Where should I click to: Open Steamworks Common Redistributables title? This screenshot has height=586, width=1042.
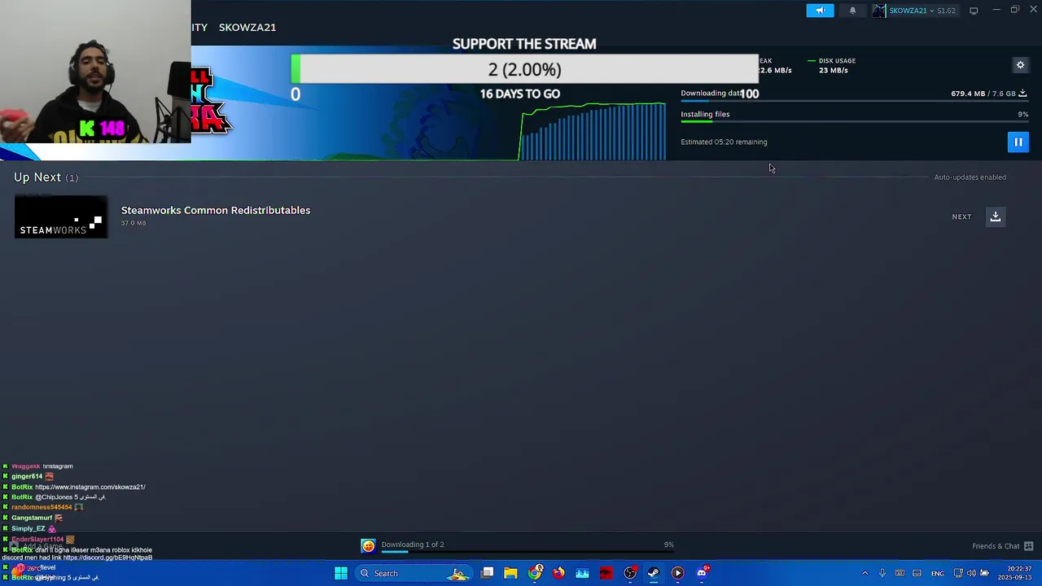[x=216, y=210]
